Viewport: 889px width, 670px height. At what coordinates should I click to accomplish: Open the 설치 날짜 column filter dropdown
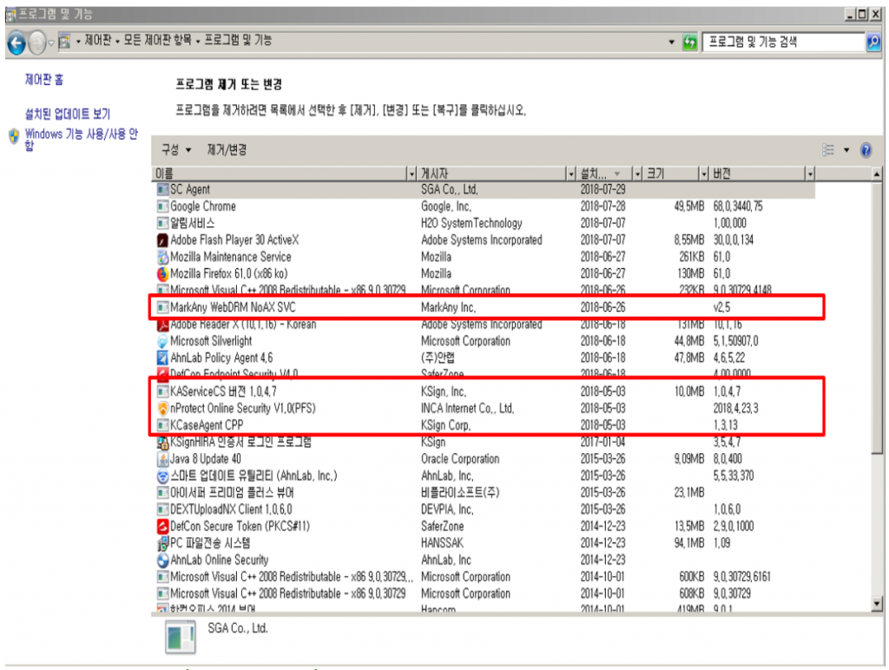click(x=637, y=174)
